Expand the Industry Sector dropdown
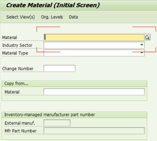157x141 pixels. (x=142, y=45)
